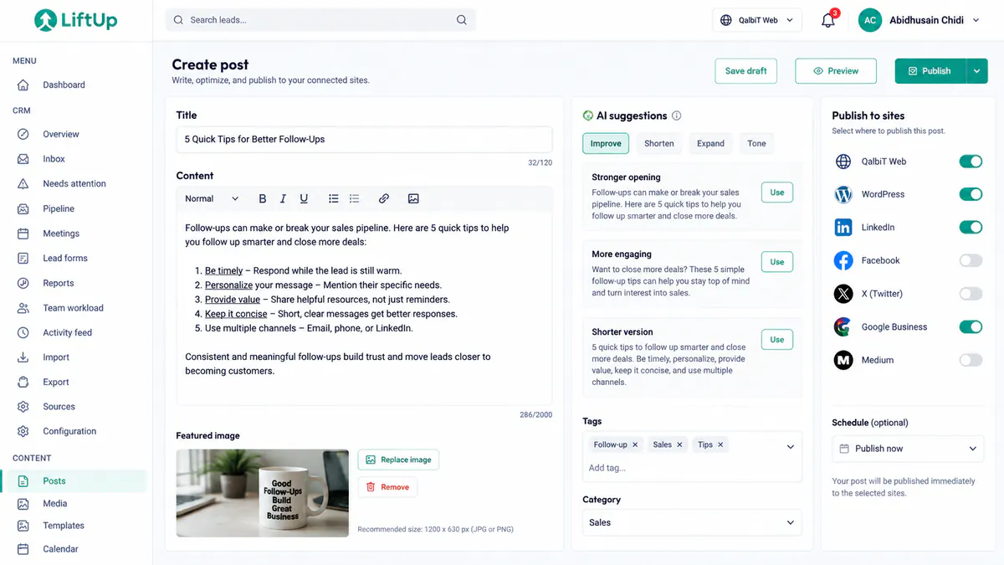Remove the Follow-up tag
The height and width of the screenshot is (565, 1004).
pos(635,444)
